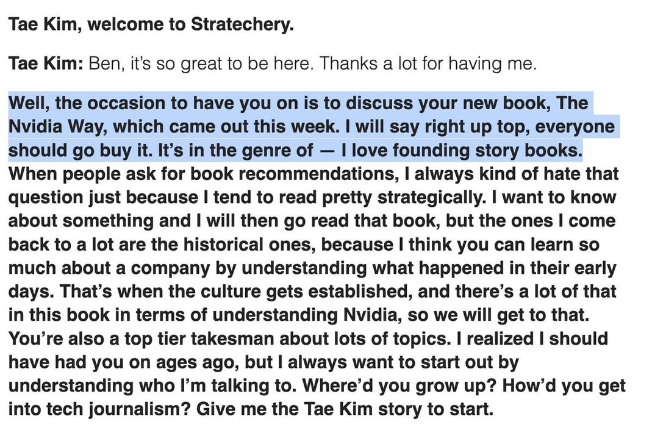Click the bold 'Tae Kim:' speaker label

(46, 63)
